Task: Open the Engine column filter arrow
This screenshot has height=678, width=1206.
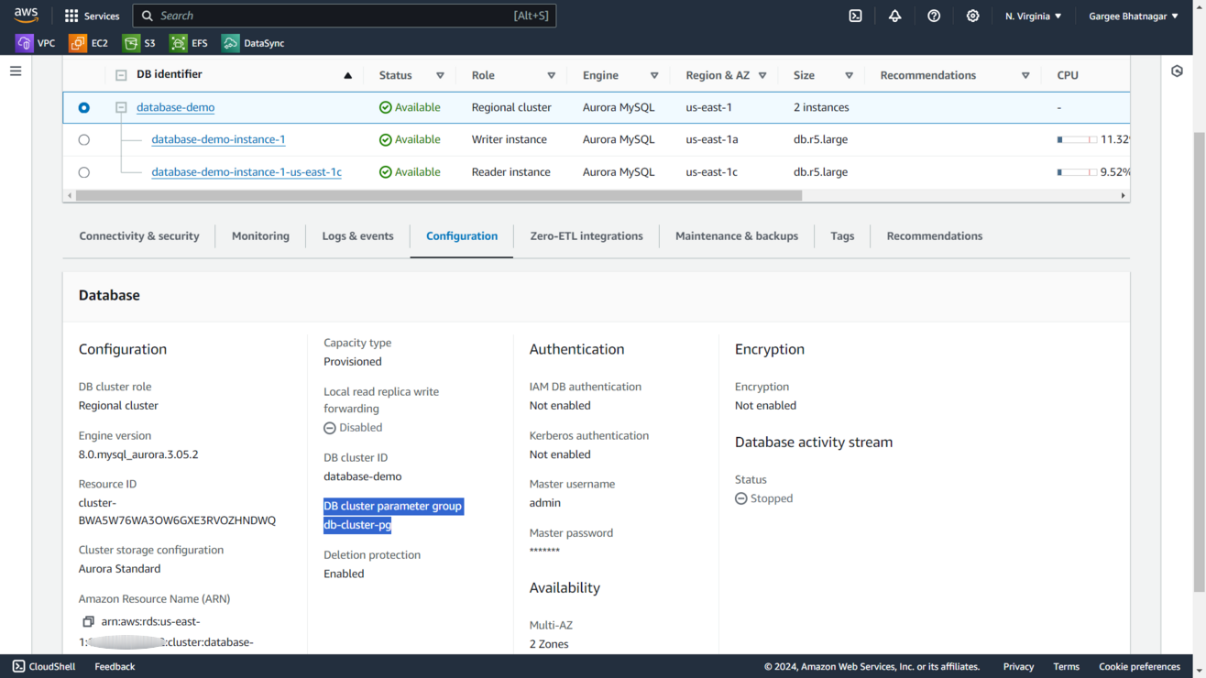Action: click(x=654, y=75)
